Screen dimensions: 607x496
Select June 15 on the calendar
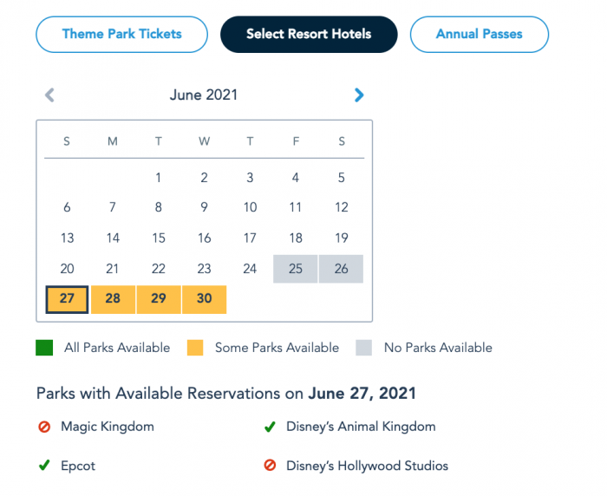(x=159, y=238)
